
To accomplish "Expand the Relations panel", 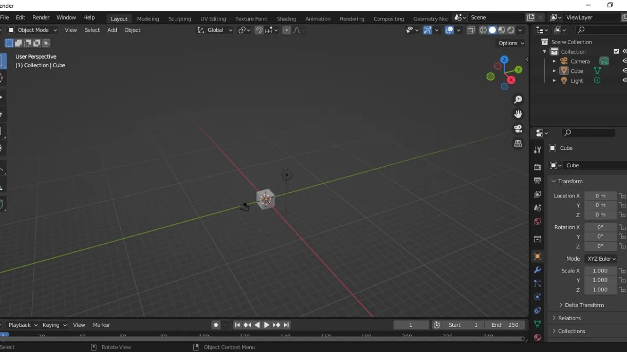I will (569, 318).
